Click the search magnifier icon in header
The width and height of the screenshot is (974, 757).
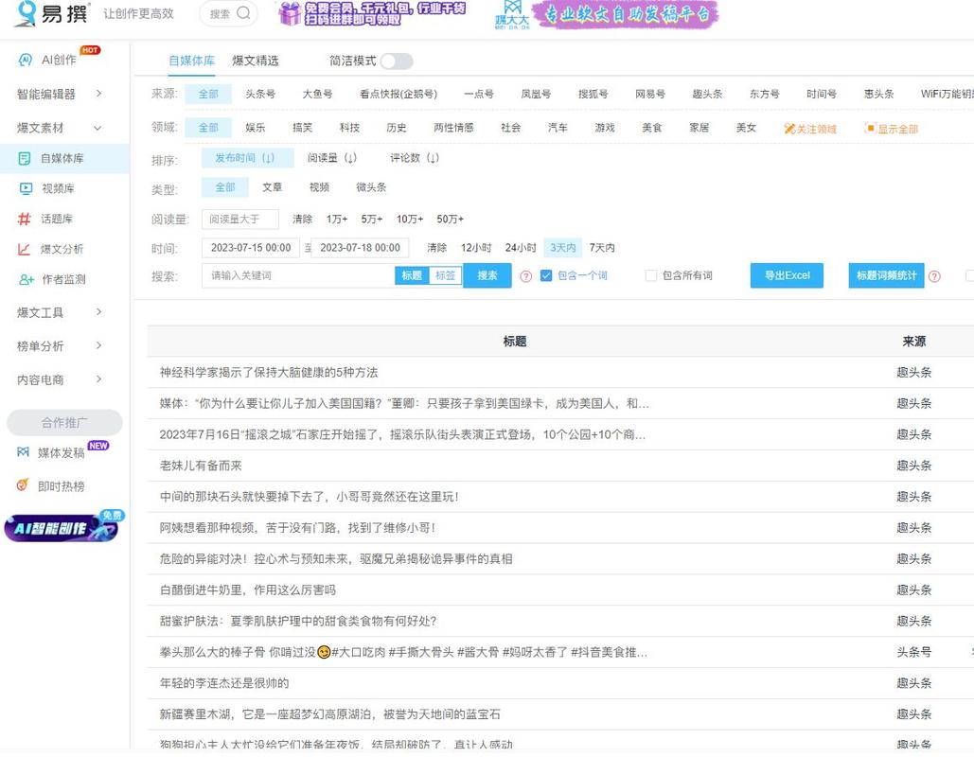243,13
